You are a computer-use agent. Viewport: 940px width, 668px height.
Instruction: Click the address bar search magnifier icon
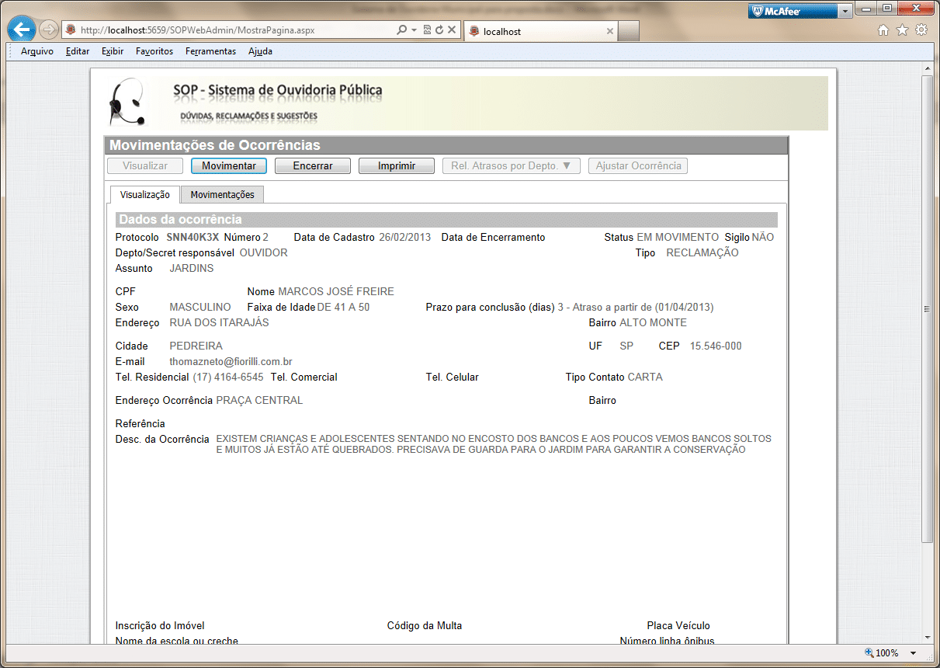tap(401, 30)
